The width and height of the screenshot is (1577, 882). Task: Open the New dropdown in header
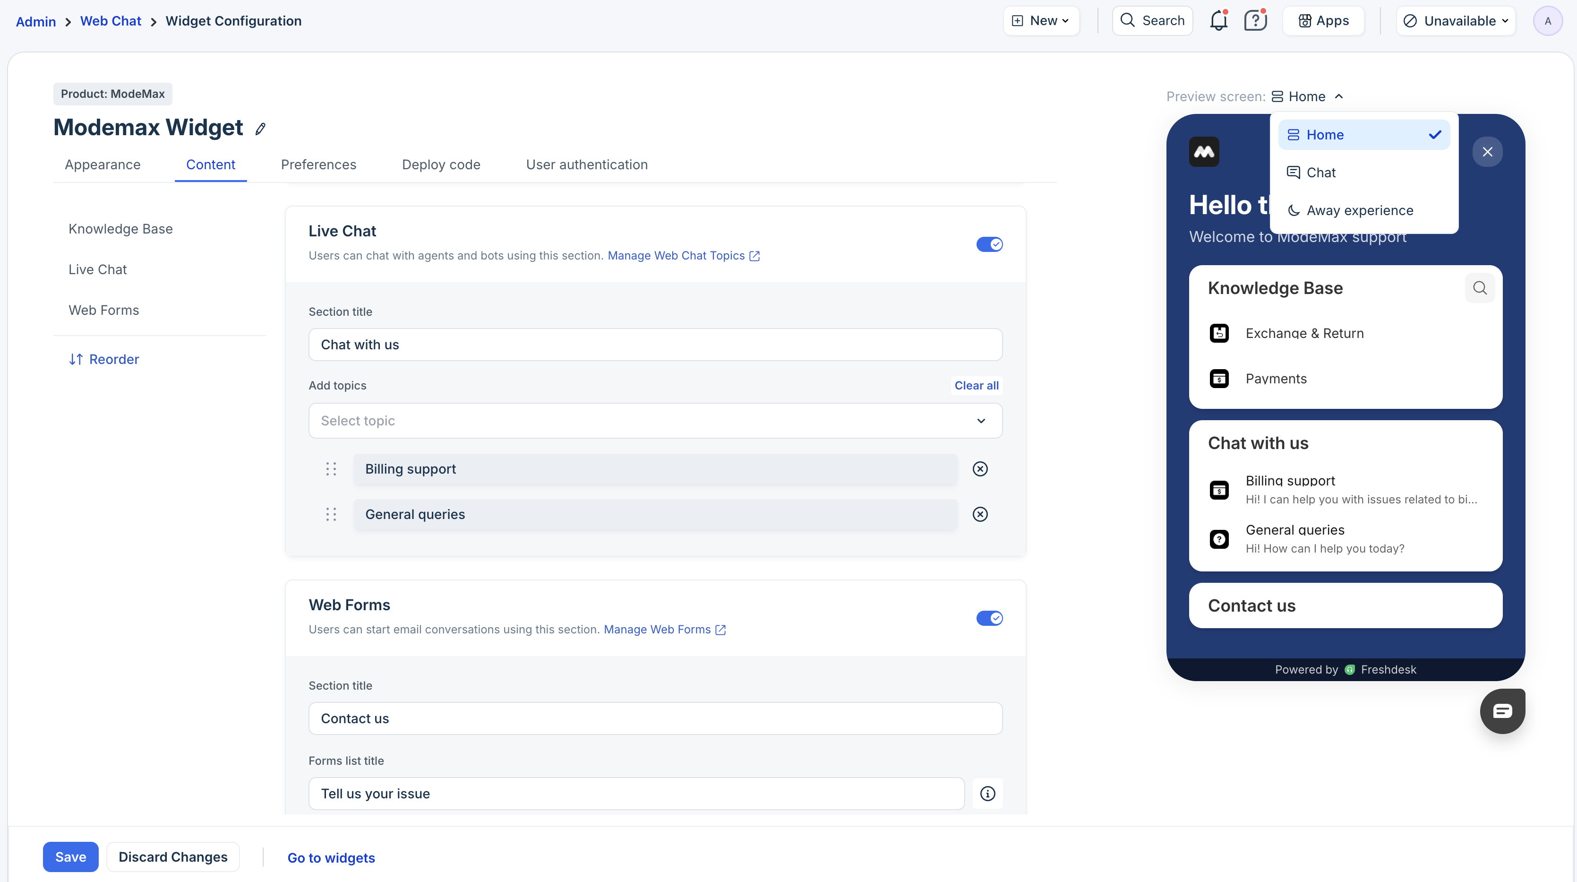(1041, 21)
